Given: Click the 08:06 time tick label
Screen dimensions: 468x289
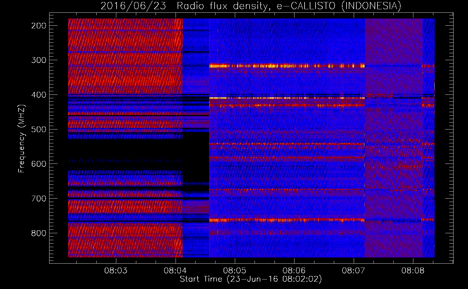Looking at the screenshot, I should (x=294, y=271).
